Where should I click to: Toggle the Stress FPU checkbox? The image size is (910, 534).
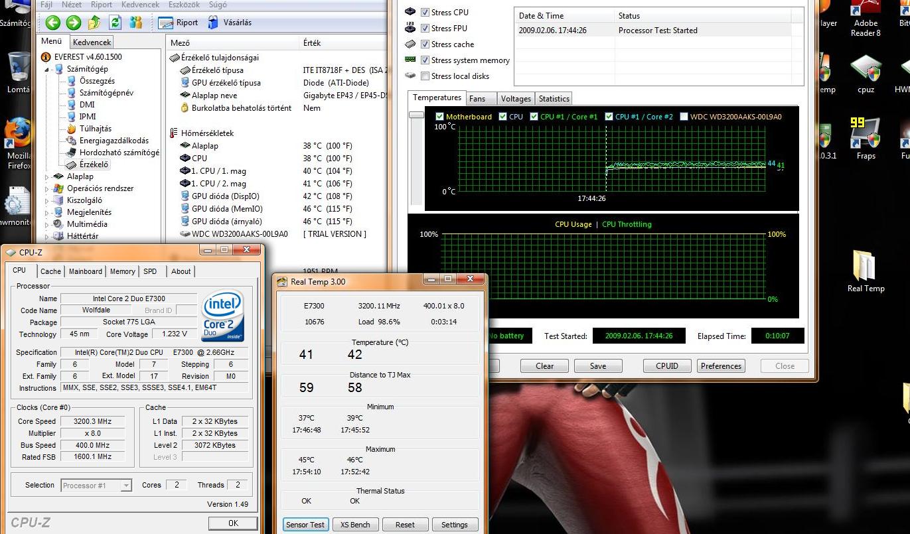click(425, 28)
